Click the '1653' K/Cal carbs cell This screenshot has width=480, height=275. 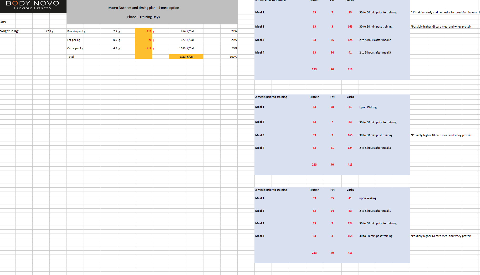pos(182,48)
